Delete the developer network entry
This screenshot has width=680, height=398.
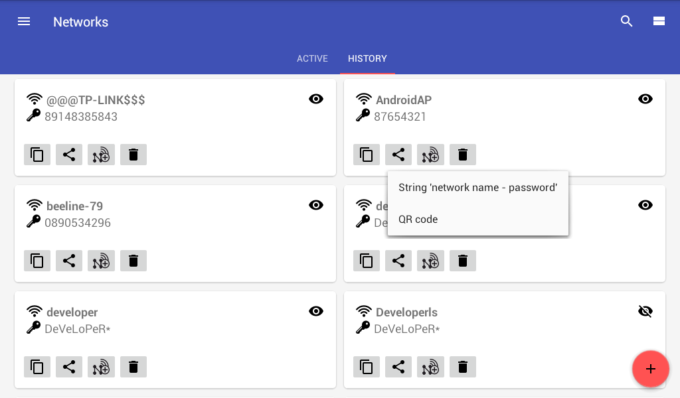[x=133, y=367]
